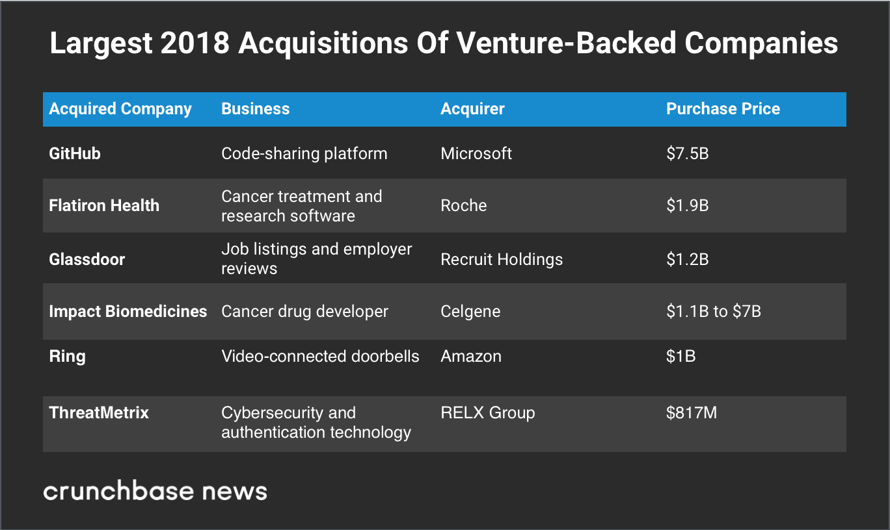Click Recruit Holdings in Acquirer column
This screenshot has width=890, height=530.
[x=502, y=259]
